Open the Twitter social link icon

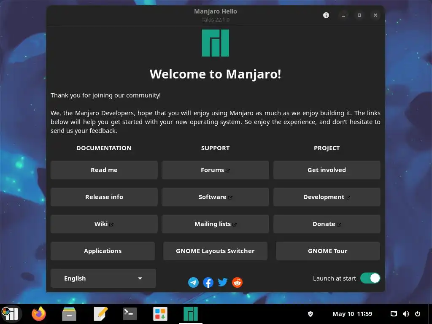point(223,282)
